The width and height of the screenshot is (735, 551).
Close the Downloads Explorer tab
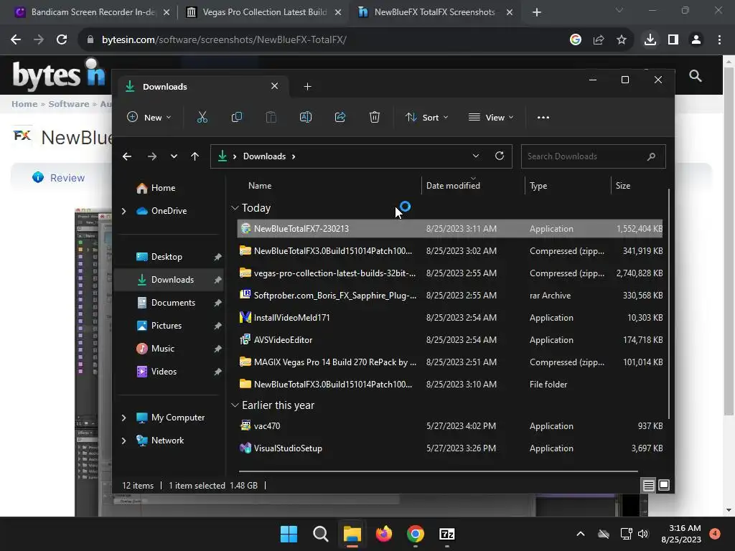(x=275, y=86)
